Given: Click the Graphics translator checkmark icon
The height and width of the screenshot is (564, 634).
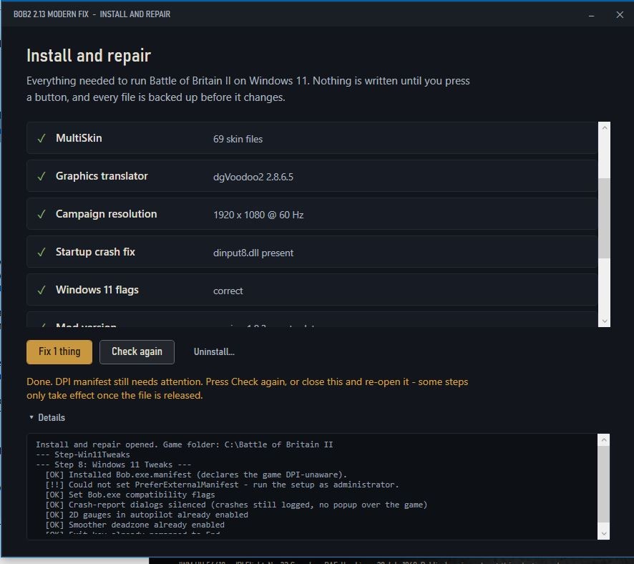Looking at the screenshot, I should click(42, 176).
